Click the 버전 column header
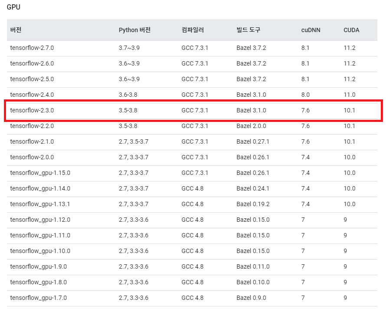The image size is (386, 309). pyautogui.click(x=16, y=30)
